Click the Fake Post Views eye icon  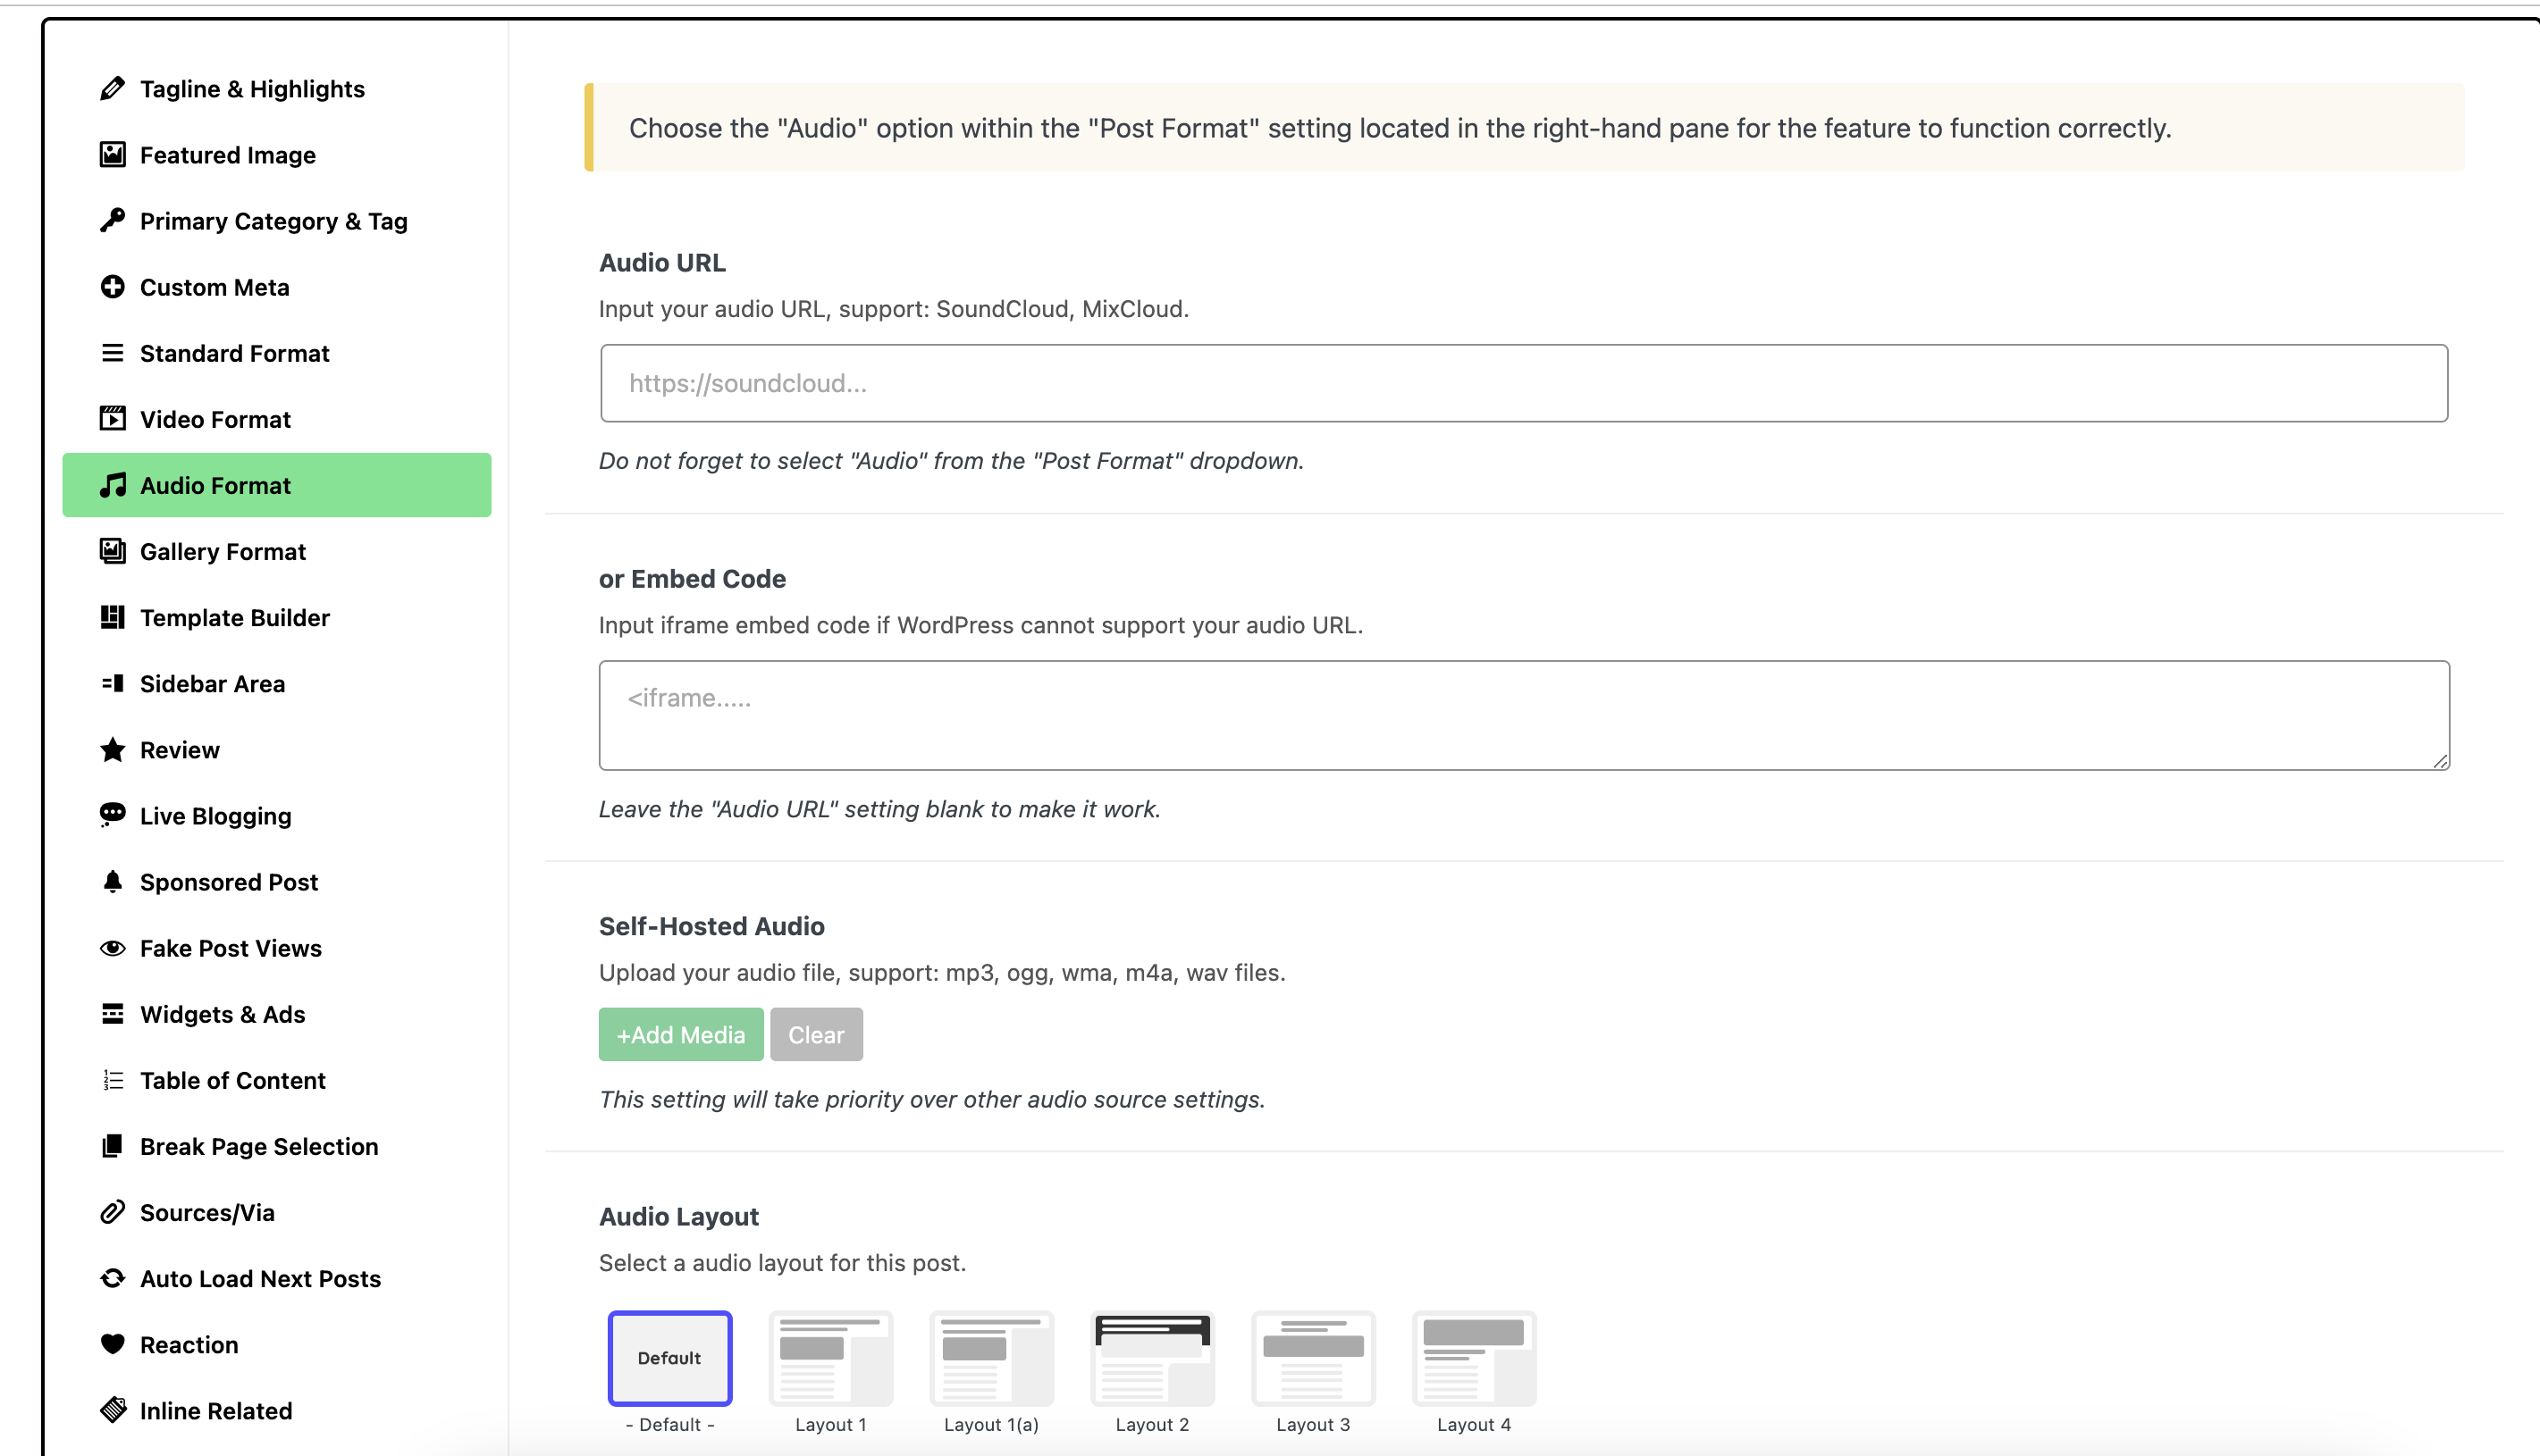click(112, 948)
